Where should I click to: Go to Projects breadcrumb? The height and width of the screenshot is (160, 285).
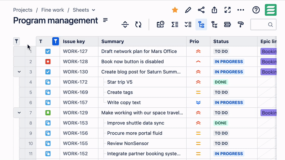pyautogui.click(x=23, y=10)
